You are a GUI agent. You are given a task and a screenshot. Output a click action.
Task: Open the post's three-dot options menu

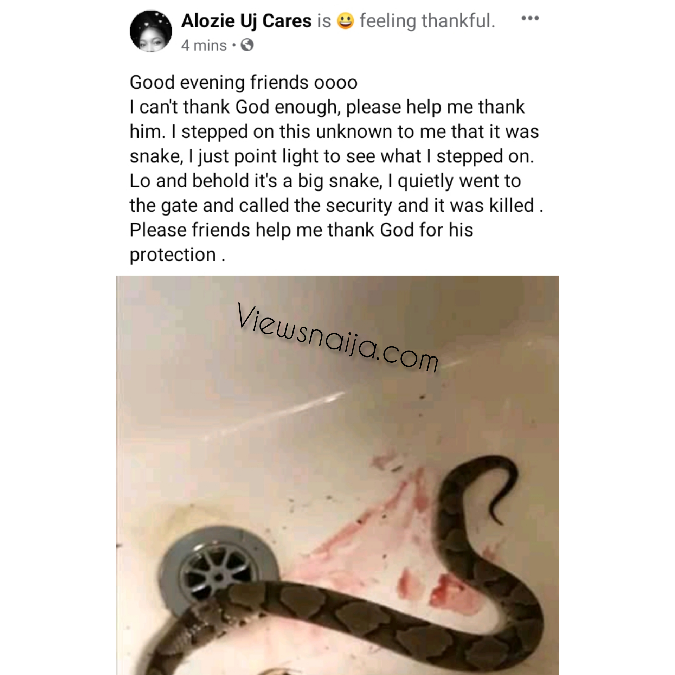(530, 18)
